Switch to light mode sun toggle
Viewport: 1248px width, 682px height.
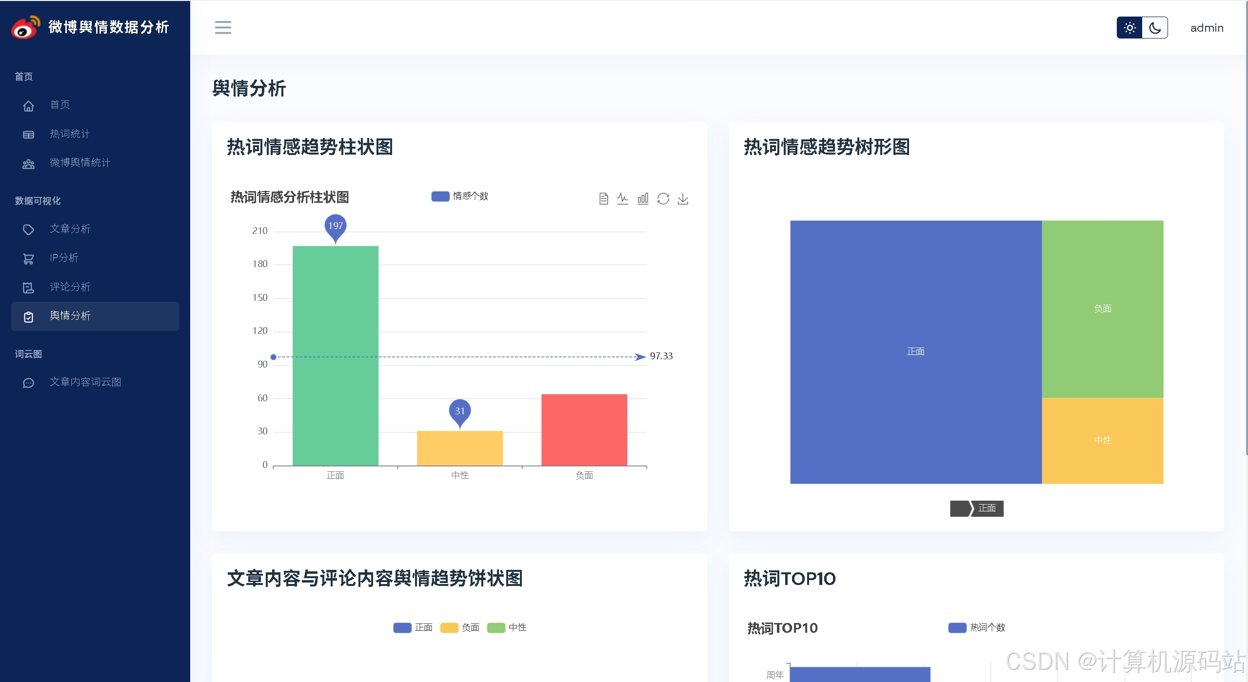pyautogui.click(x=1129, y=28)
